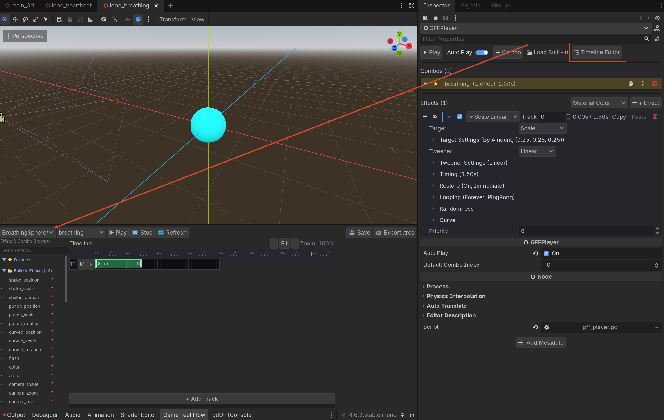Click the Search effects input field
The width and height of the screenshot is (664, 420).
click(34, 250)
